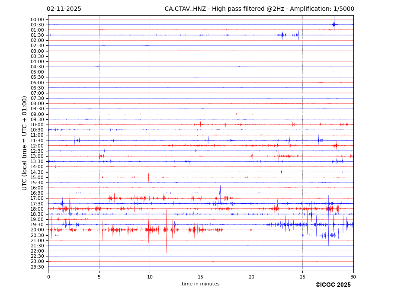
Task: Pick the 11:30 row label
Action: coord(37,141)
